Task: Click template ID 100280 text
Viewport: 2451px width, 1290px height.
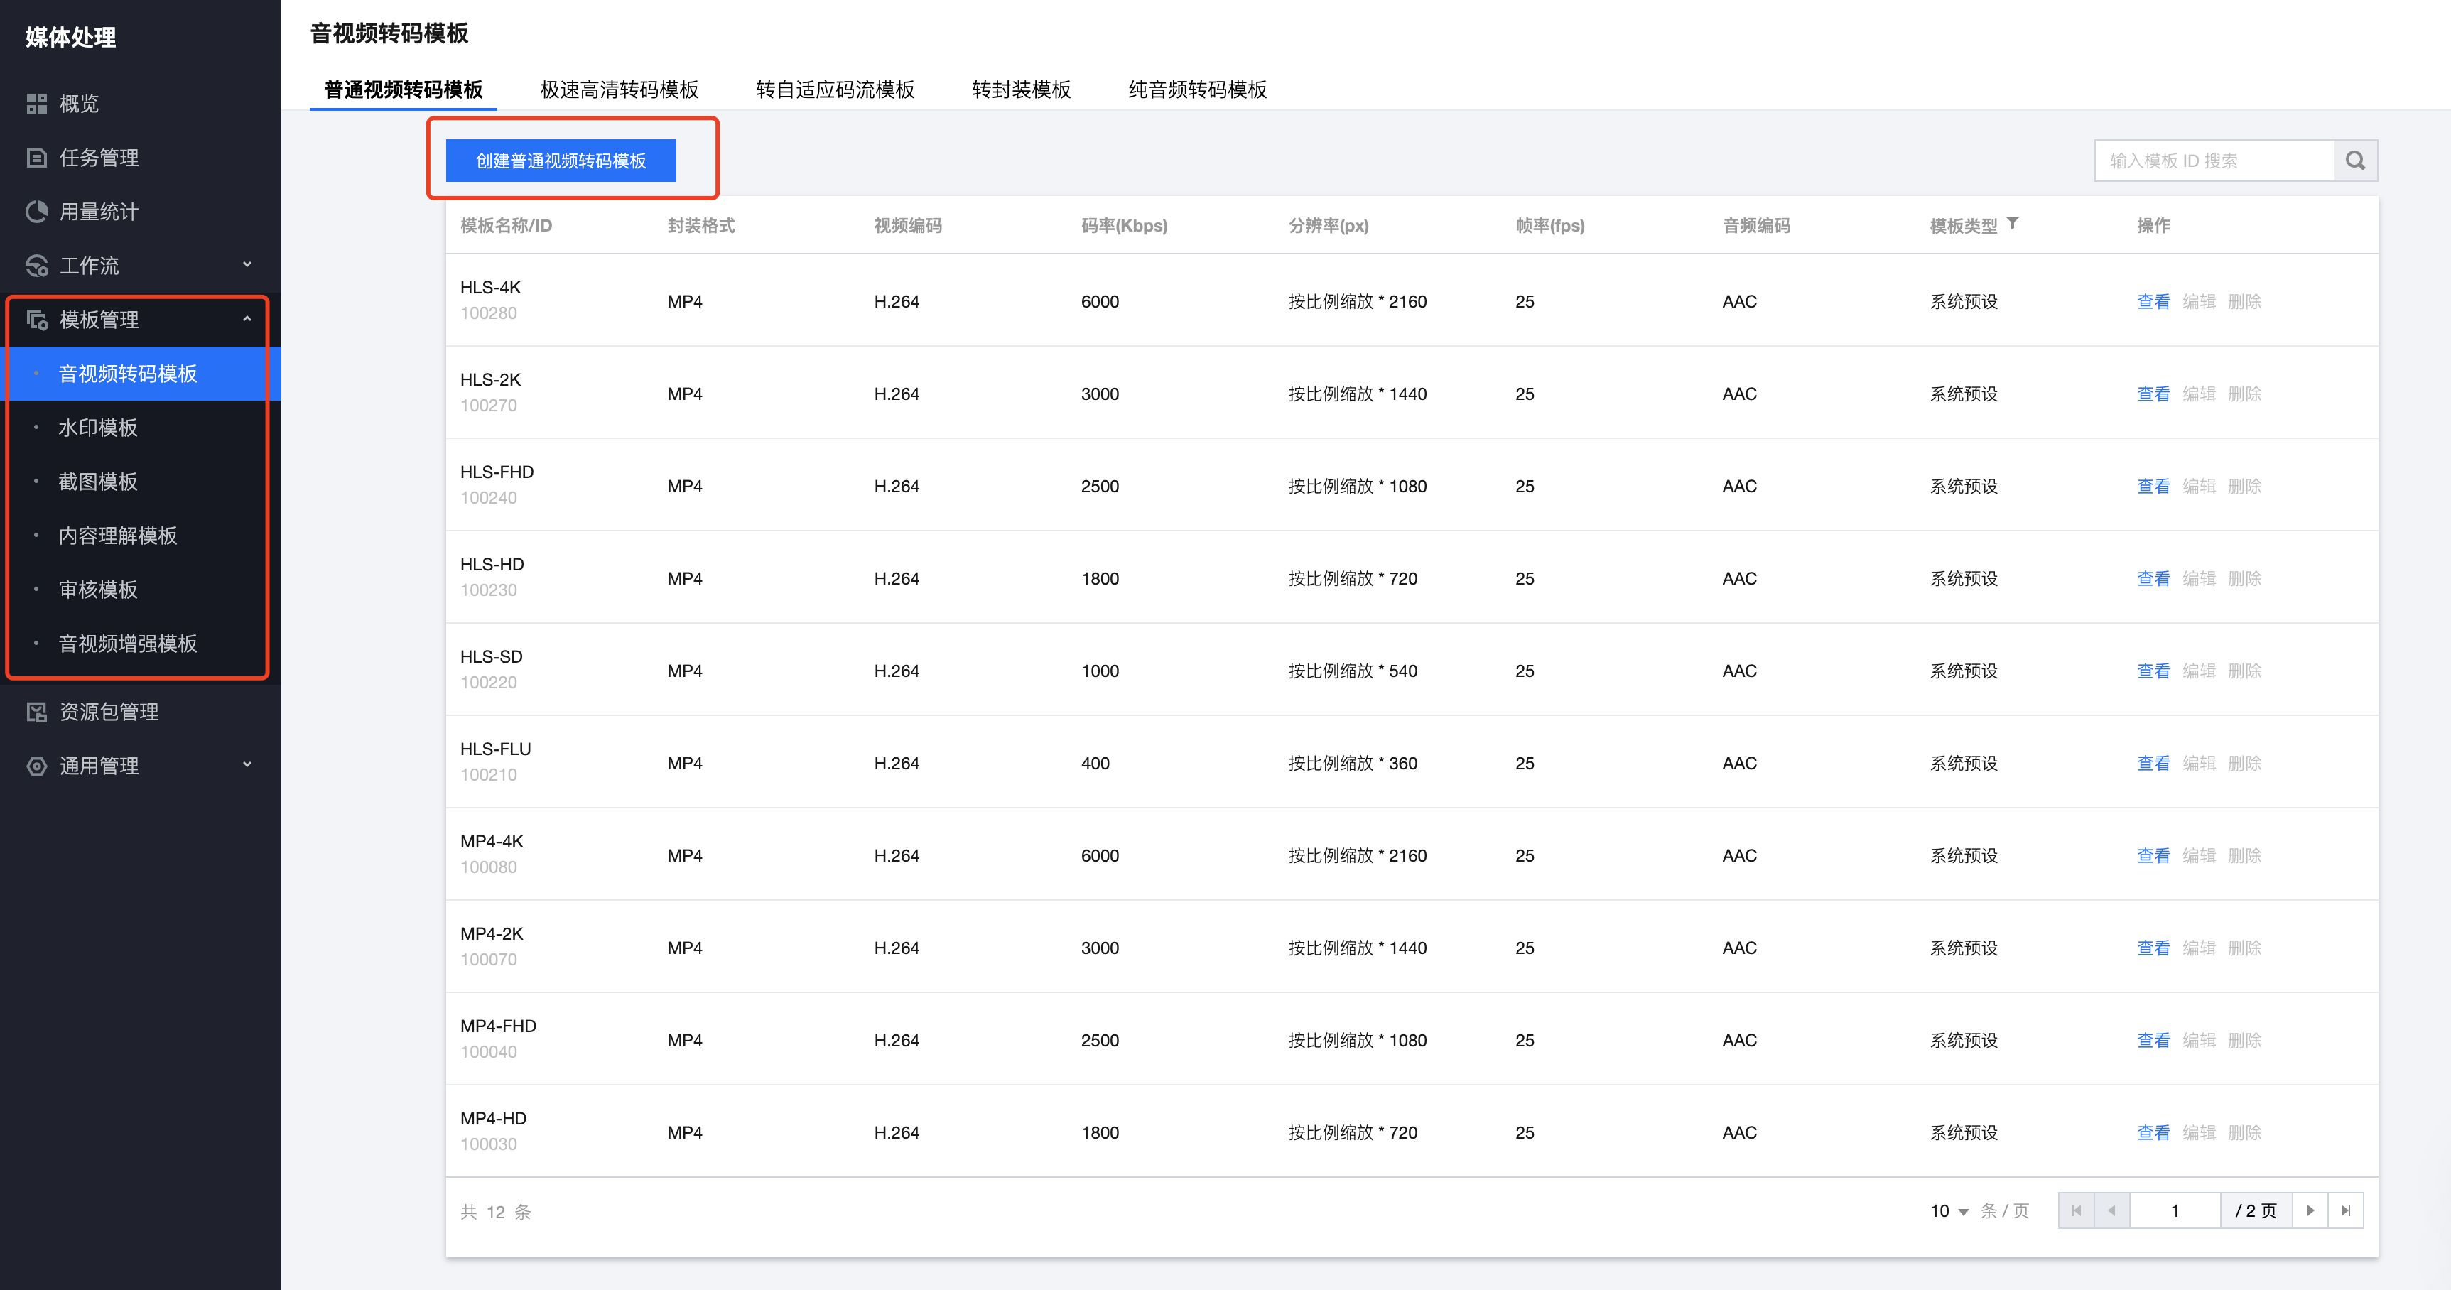Action: (489, 313)
